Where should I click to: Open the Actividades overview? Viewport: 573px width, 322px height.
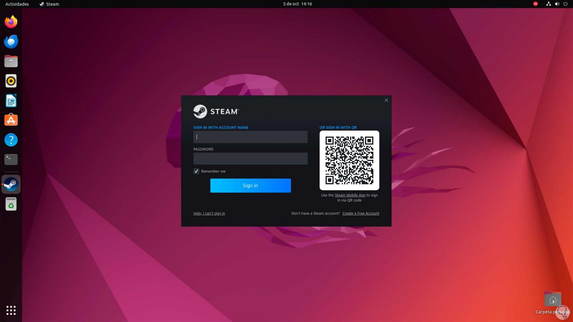coord(17,4)
